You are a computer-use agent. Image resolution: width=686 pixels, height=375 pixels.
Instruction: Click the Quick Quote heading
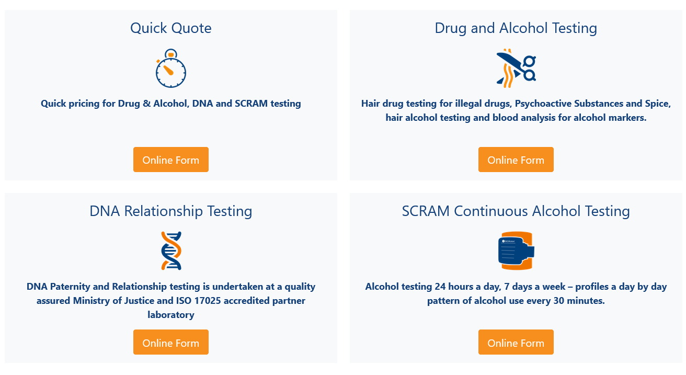[171, 28]
